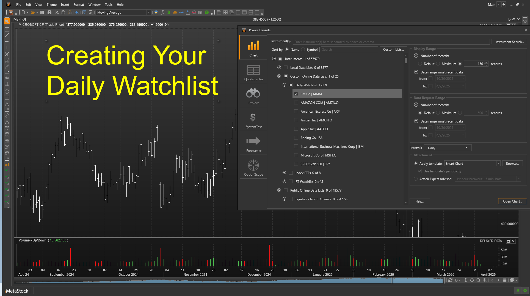The height and width of the screenshot is (296, 530).
Task: Select the text annotation tool in drawing toolbar
Action: point(7,78)
